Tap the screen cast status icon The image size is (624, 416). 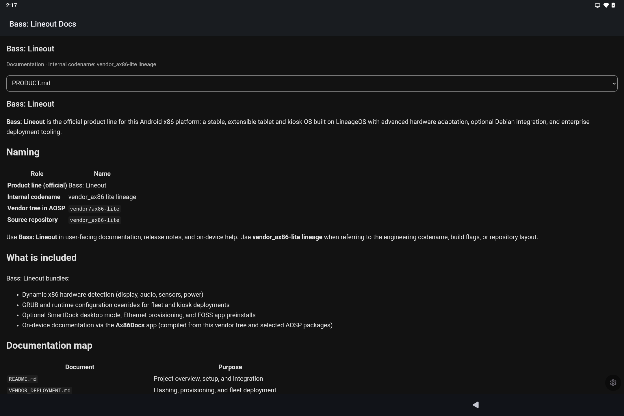[597, 5]
